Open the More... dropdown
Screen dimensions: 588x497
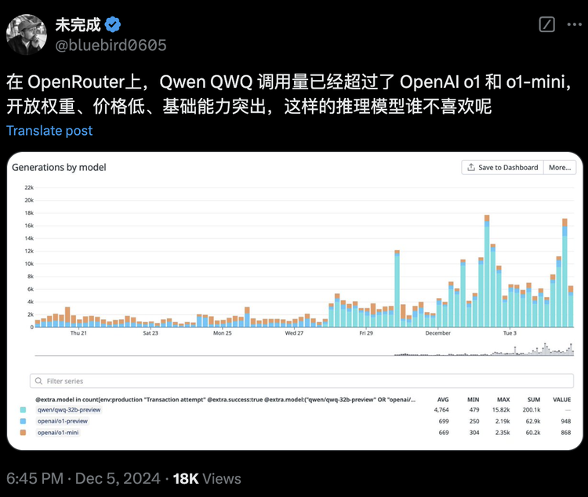point(560,167)
